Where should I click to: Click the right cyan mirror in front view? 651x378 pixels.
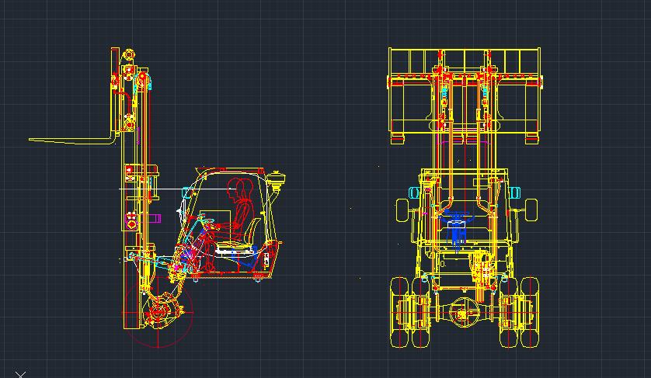515,192
